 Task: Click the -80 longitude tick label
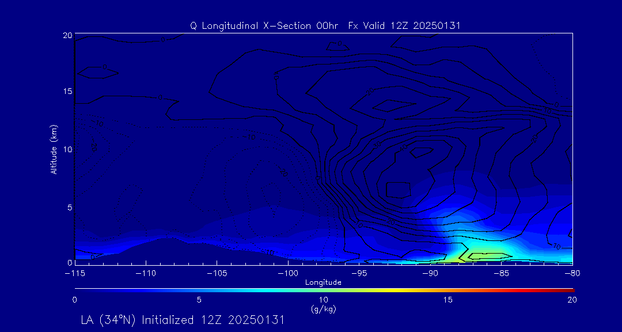pos(572,274)
